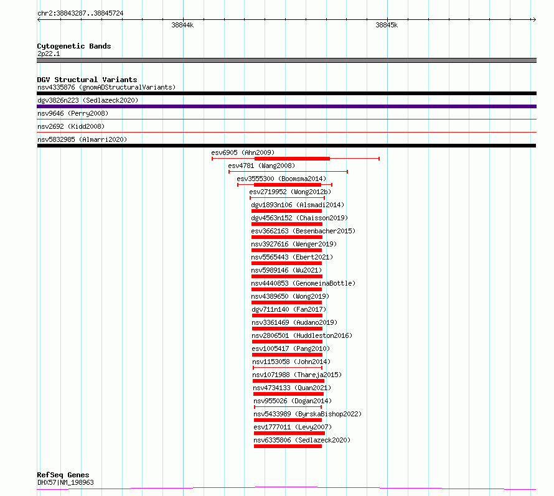Open variant dgv711n140 (Fan2017)

(x=289, y=309)
